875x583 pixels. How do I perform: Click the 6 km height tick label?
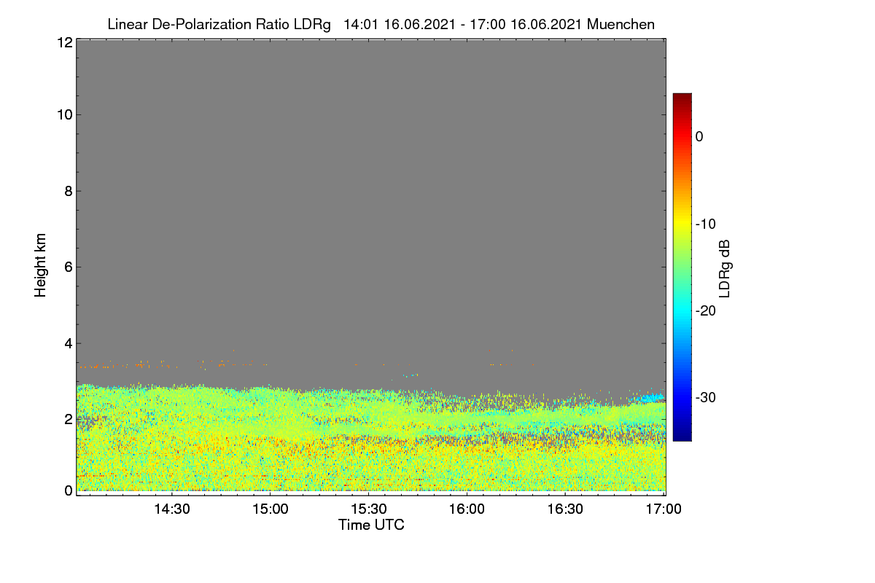(x=68, y=267)
